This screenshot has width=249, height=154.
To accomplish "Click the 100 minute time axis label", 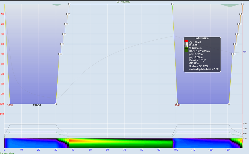I will [176, 150].
